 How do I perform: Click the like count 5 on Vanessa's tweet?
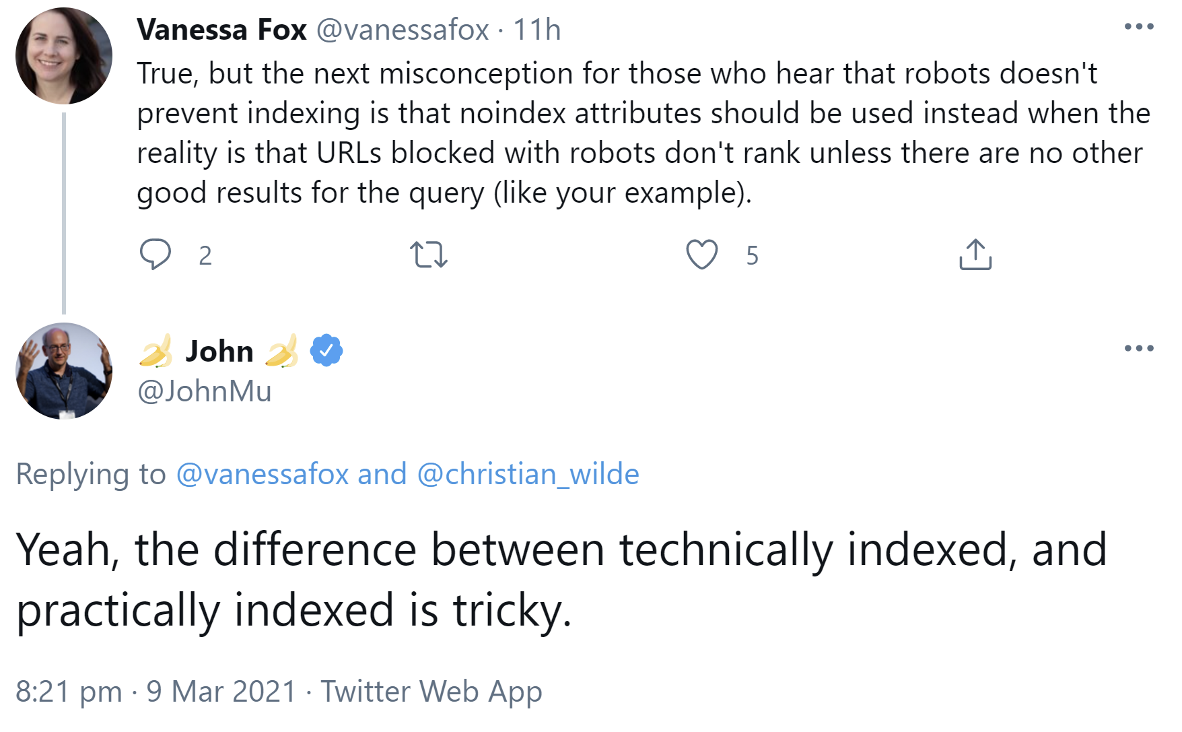click(752, 256)
